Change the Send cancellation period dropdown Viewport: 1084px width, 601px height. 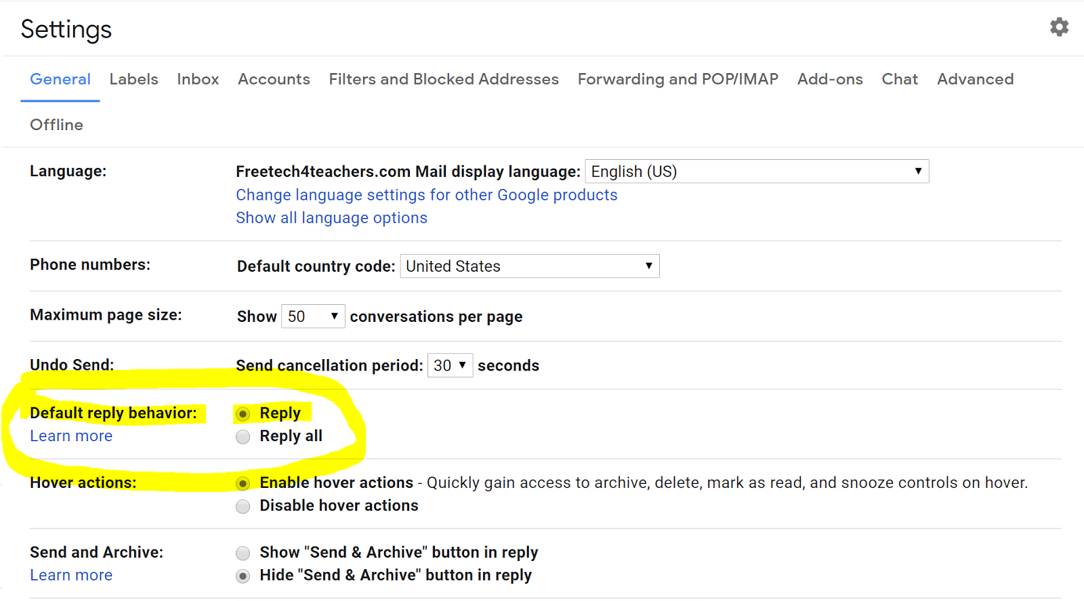450,366
